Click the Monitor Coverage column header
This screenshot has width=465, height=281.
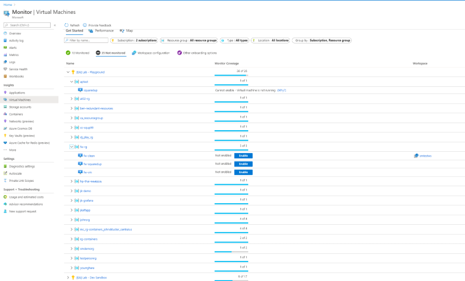(x=227, y=63)
